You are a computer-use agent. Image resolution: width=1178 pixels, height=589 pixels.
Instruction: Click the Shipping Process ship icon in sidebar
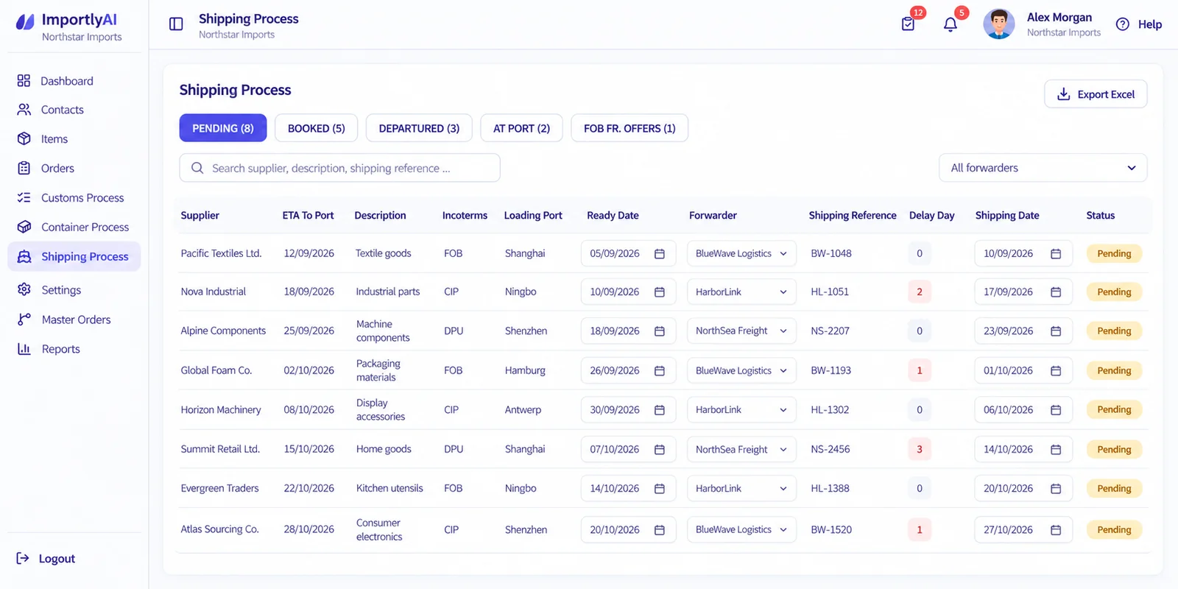(x=24, y=257)
